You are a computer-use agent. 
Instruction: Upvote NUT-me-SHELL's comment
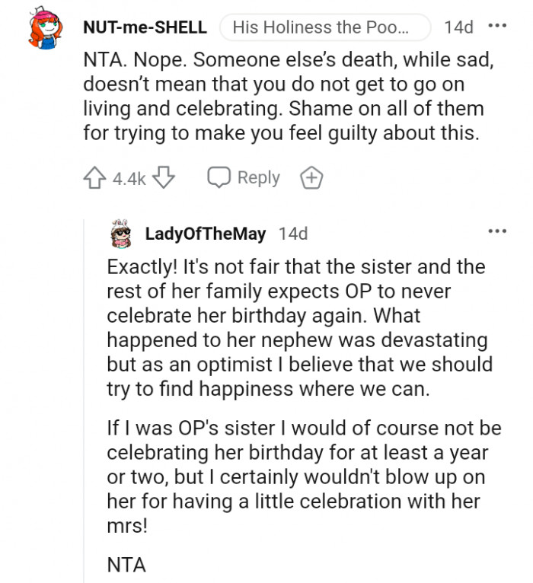[x=94, y=178]
